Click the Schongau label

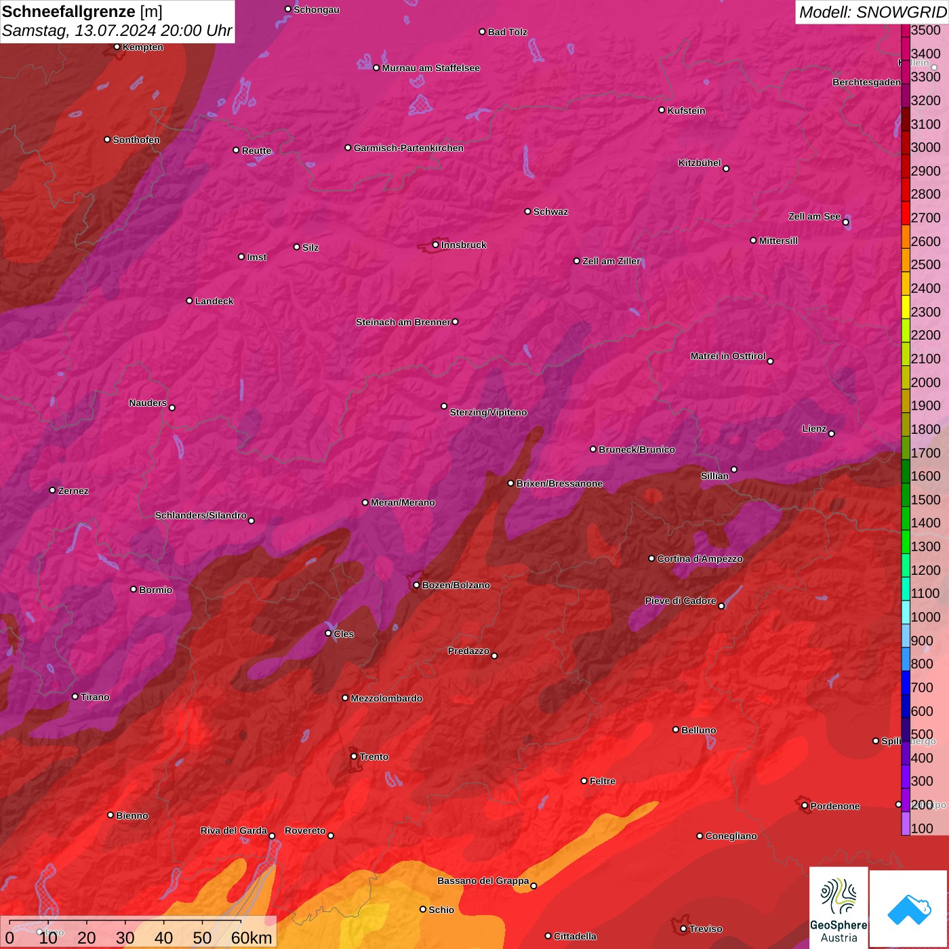click(317, 9)
